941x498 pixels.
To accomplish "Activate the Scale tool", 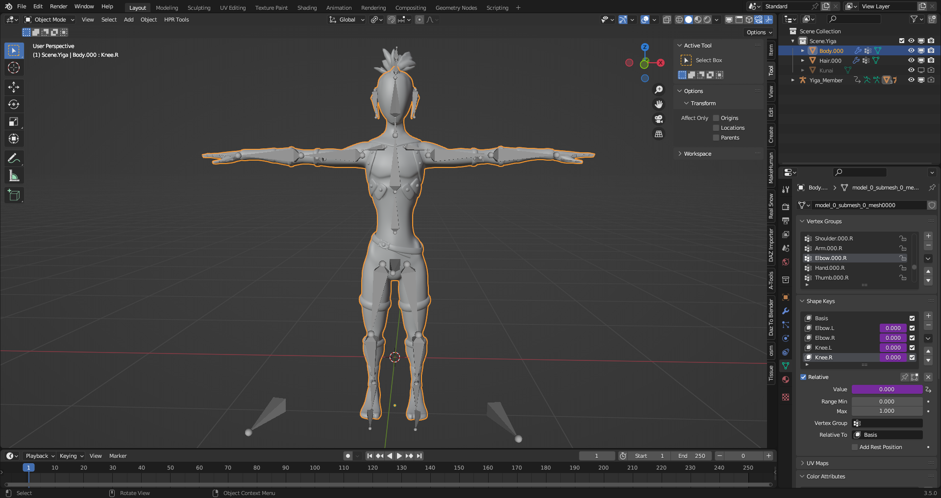I will (x=14, y=121).
